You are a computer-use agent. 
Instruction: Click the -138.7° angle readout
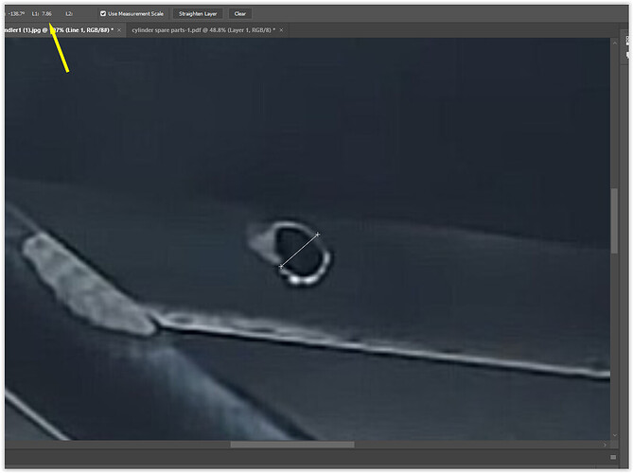pos(16,14)
